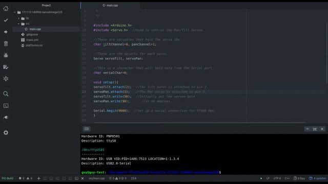Viewport: 328px width, 184px height.
Task: Change UTF-8 file encoding
Action: click(277, 178)
